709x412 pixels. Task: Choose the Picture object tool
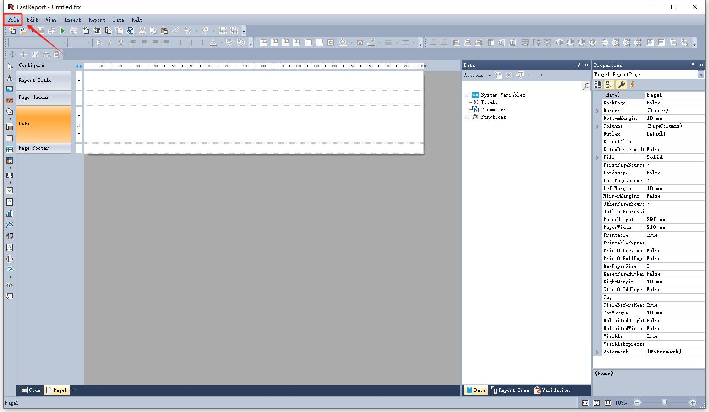tap(10, 89)
